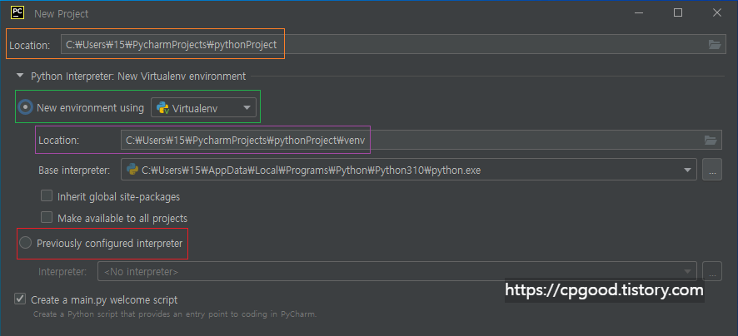The width and height of the screenshot is (738, 336).
Task: Click the New Project window title
Action: tap(61, 13)
